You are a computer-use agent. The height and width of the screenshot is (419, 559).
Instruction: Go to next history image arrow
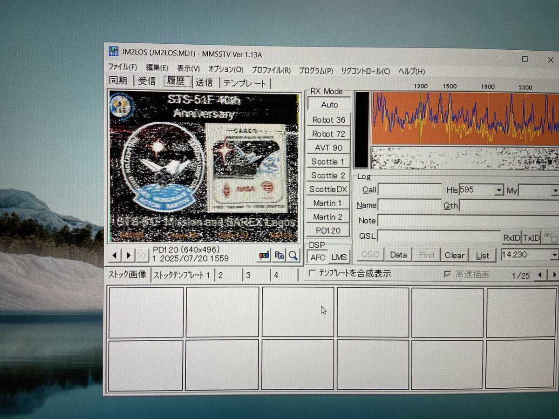tap(129, 255)
